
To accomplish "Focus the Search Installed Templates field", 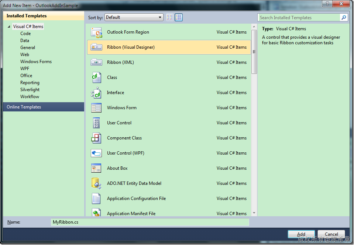I will 299,17.
